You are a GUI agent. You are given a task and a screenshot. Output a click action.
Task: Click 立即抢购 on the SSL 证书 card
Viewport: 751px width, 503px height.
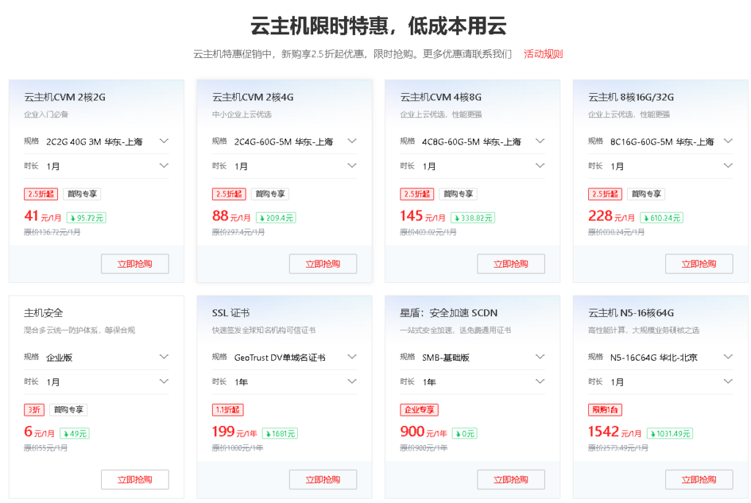323,480
